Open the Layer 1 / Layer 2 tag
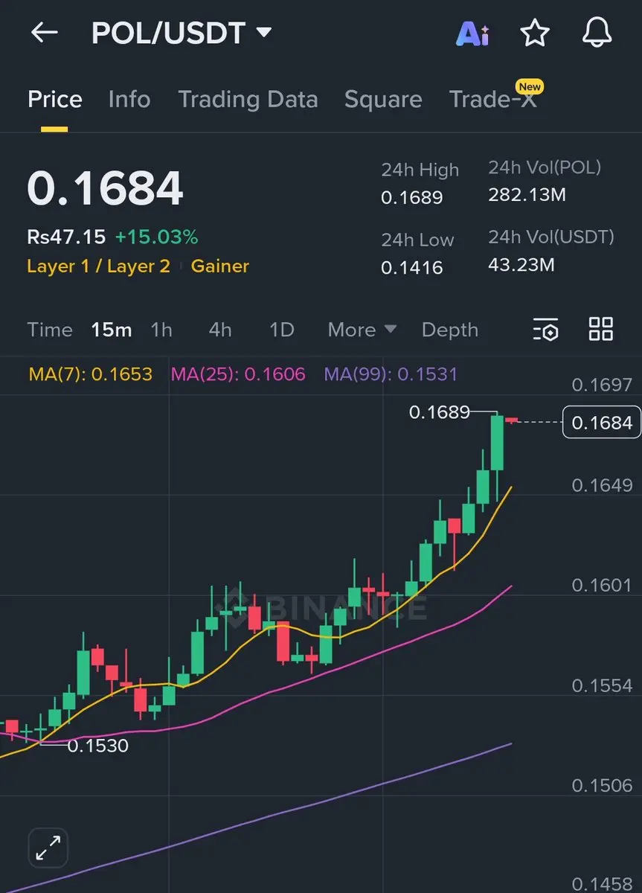The width and height of the screenshot is (642, 893). tap(98, 266)
